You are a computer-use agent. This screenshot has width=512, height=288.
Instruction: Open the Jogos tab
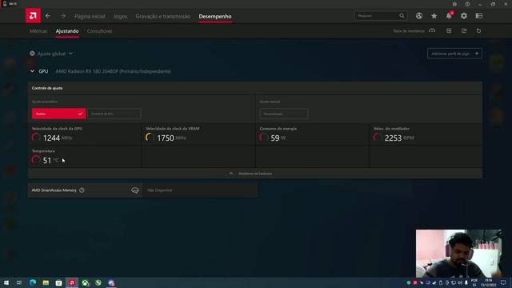point(121,16)
